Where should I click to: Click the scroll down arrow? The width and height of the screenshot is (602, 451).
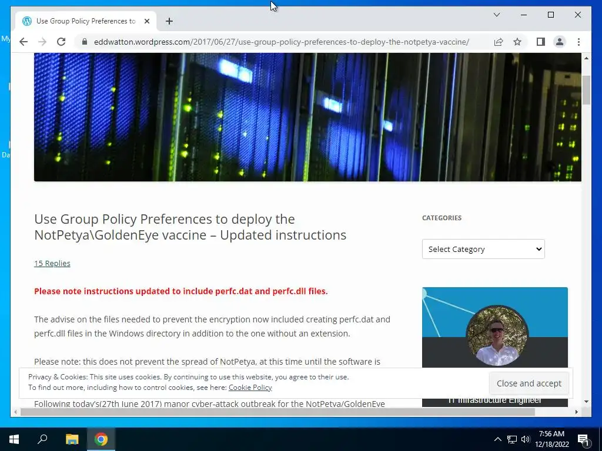click(586, 402)
